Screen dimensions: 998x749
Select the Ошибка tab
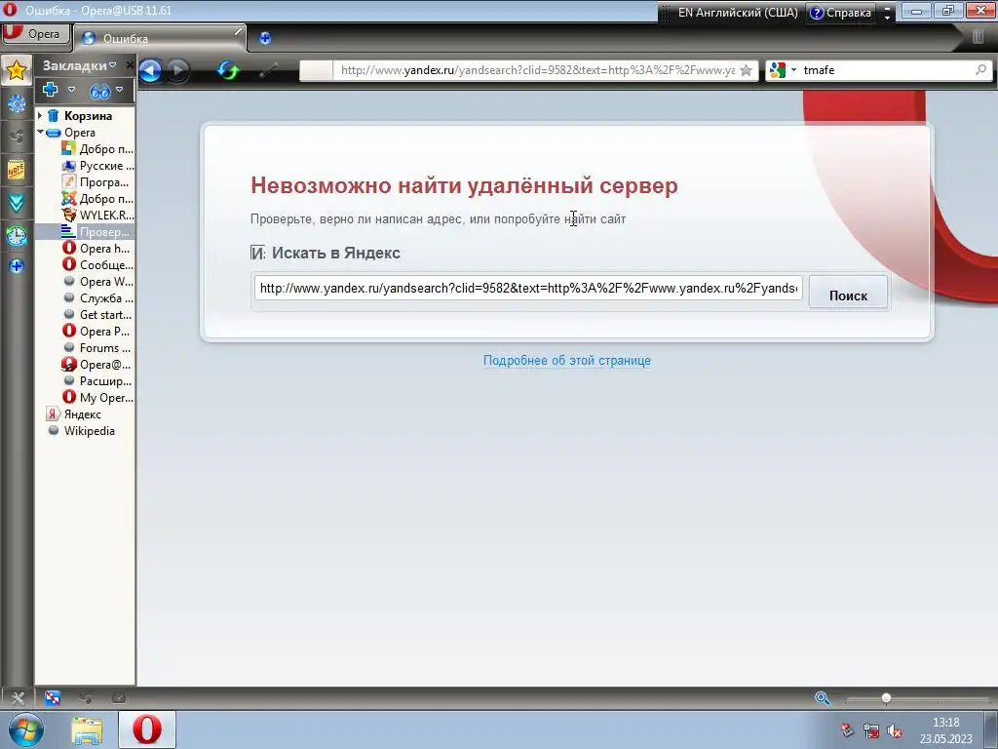(x=159, y=38)
